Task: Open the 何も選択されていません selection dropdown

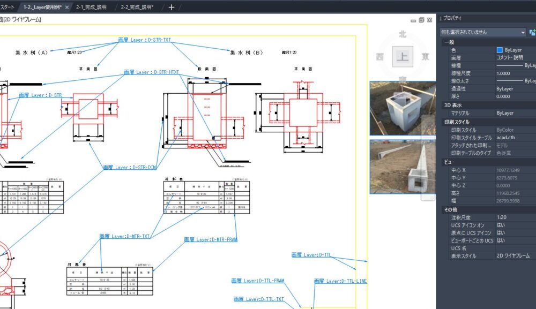Action: coord(483,32)
